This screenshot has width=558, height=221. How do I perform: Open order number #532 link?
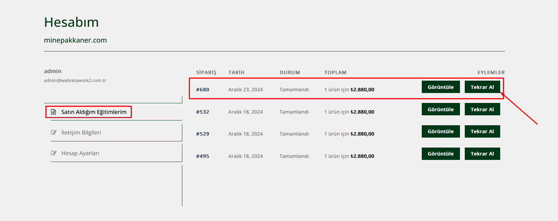[x=203, y=112]
